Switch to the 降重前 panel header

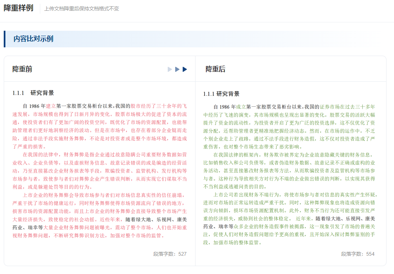(x=23, y=69)
